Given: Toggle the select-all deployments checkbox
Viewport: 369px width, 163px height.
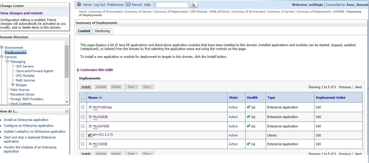Looking at the screenshot, I should 83,98.
